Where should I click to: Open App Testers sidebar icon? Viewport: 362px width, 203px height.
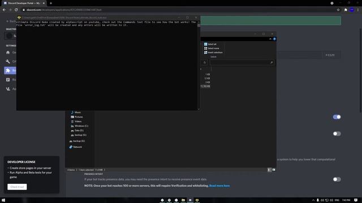coord(8,89)
